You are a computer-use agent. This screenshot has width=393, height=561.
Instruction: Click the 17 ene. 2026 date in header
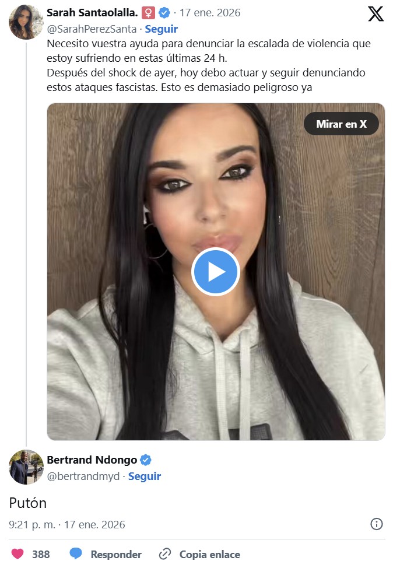point(209,13)
